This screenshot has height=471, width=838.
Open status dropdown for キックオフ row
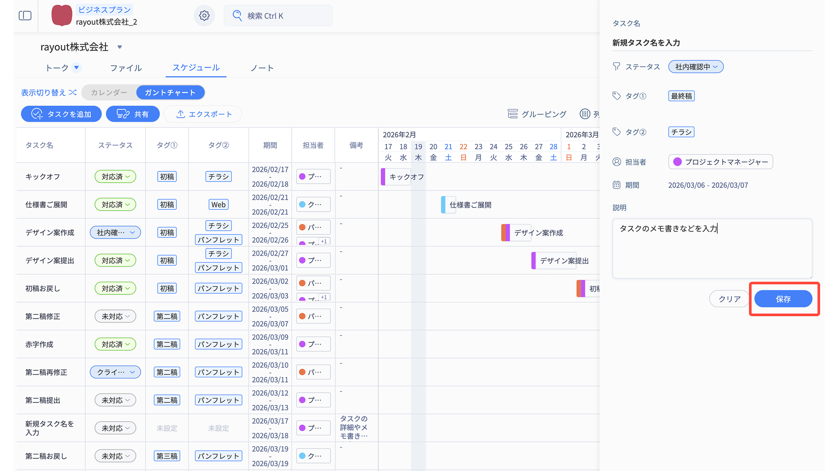point(115,177)
